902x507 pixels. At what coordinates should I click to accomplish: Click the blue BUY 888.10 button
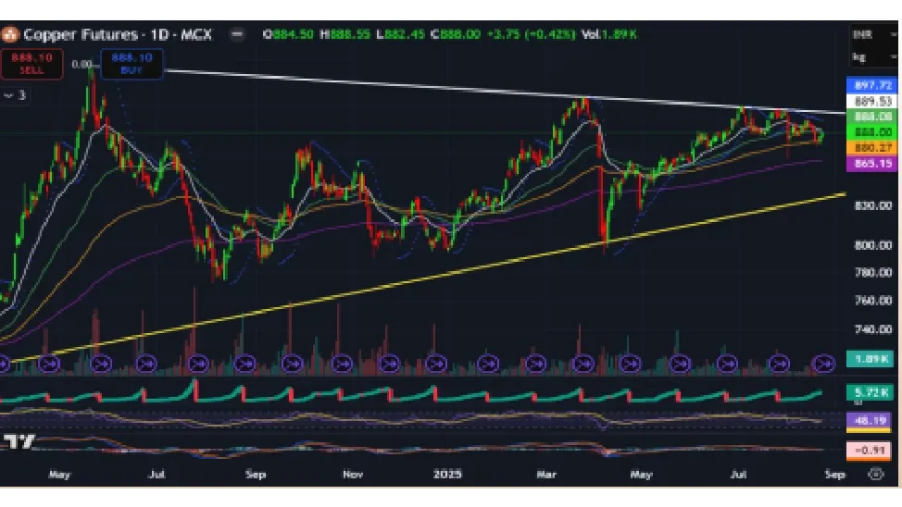(132, 64)
